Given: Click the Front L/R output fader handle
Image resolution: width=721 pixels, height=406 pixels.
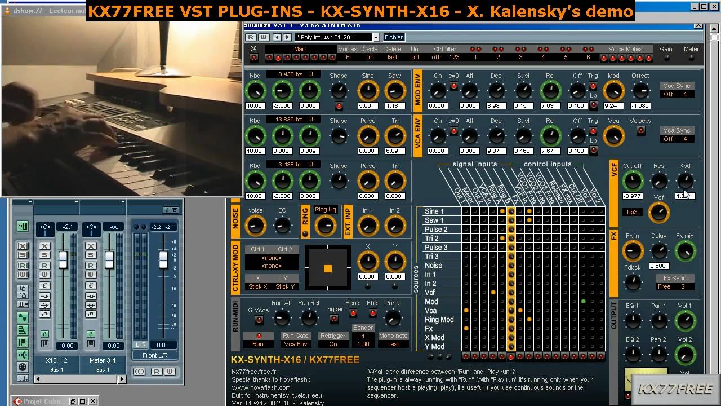Looking at the screenshot, I should [163, 260].
